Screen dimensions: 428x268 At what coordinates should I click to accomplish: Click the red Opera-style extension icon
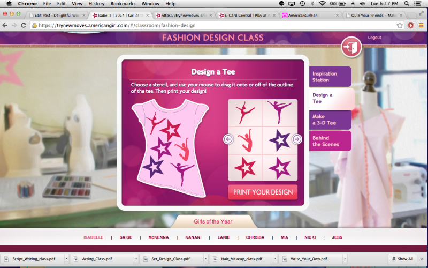click(x=411, y=25)
